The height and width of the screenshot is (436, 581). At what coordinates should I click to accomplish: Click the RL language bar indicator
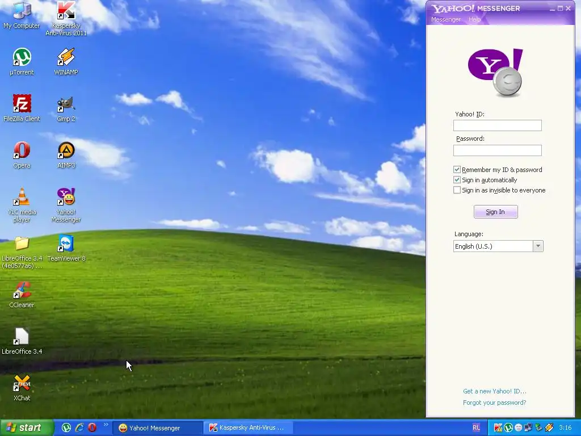(476, 428)
